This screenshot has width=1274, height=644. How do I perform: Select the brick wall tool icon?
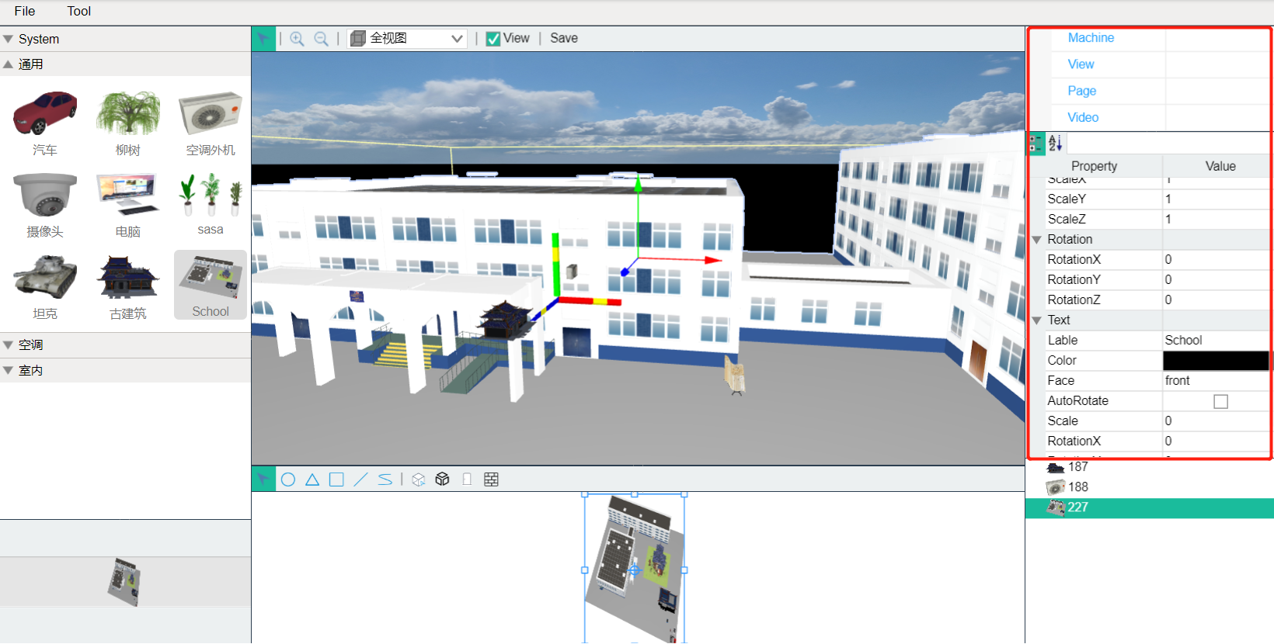[x=491, y=480]
